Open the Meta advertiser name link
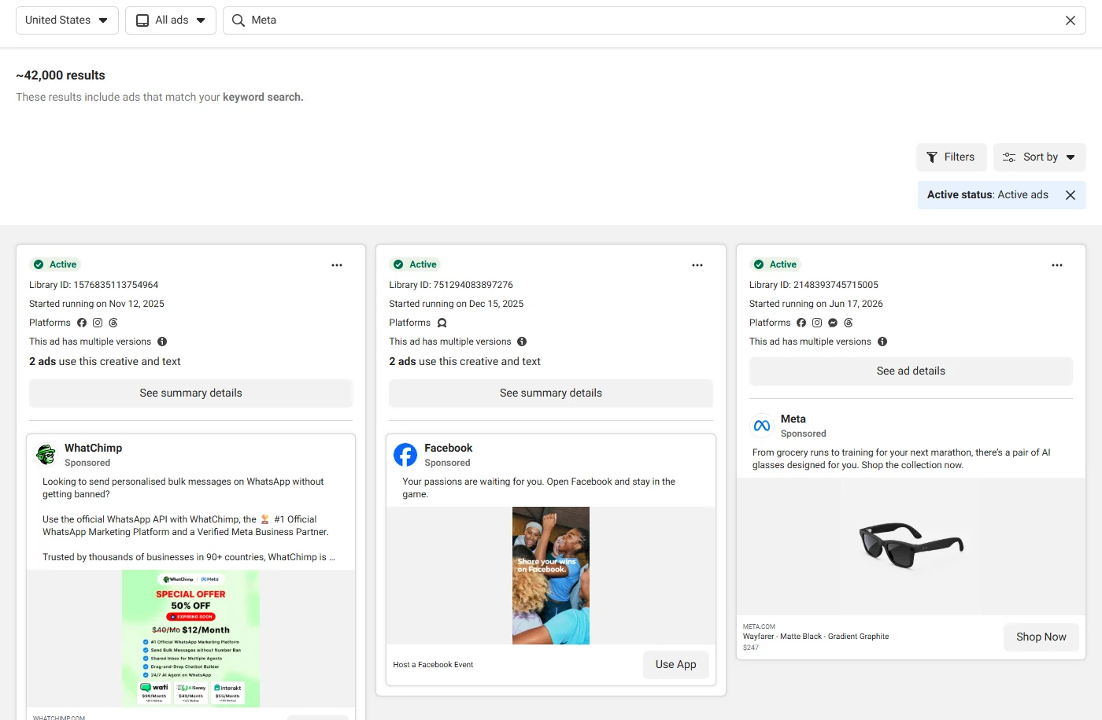 pyautogui.click(x=793, y=419)
